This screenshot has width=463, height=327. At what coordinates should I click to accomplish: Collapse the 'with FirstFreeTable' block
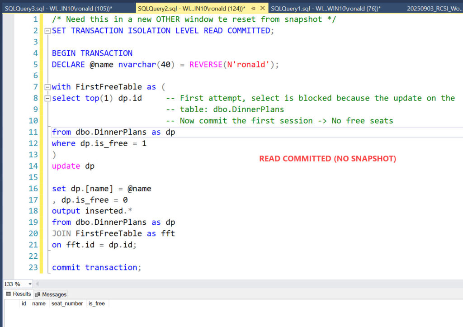tap(47, 87)
